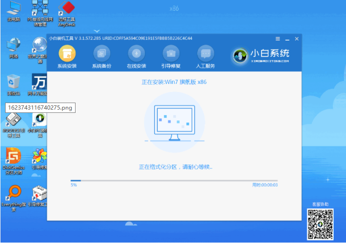
Task: Open the 系统备份 tab icon
Action: coord(102,54)
